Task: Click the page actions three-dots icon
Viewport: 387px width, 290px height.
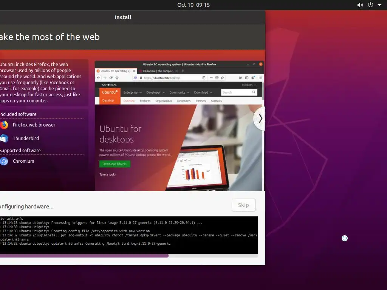Action: [212, 78]
